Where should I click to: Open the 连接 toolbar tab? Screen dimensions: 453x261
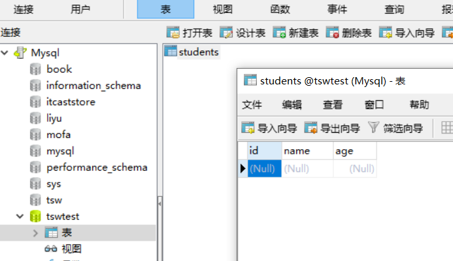(24, 9)
